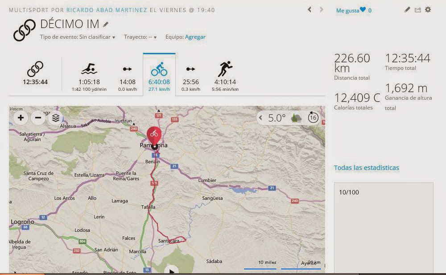Zoom out on the map
The height and width of the screenshot is (275, 446).
pos(38,118)
